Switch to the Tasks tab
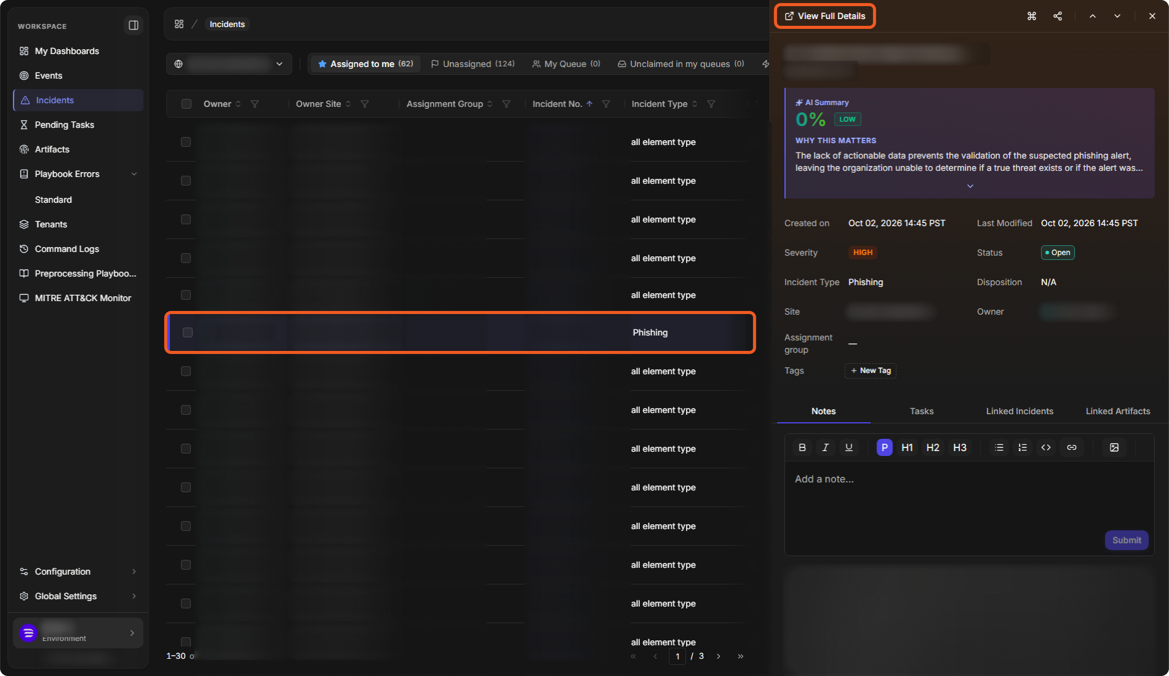Viewport: 1169px width, 676px height. tap(922, 411)
